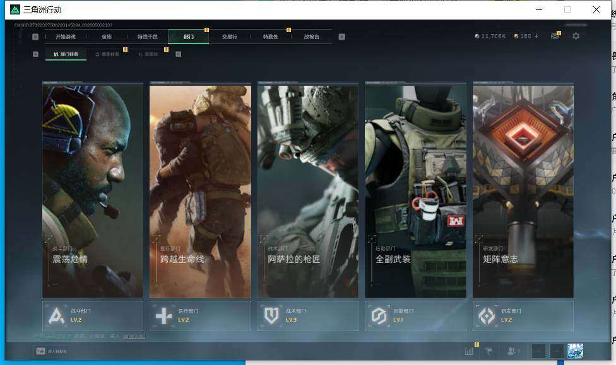Open the statistics bar chart icon
The image size is (616, 365).
point(469,351)
